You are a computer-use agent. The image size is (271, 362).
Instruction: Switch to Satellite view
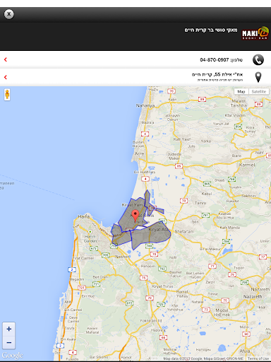[259, 91]
